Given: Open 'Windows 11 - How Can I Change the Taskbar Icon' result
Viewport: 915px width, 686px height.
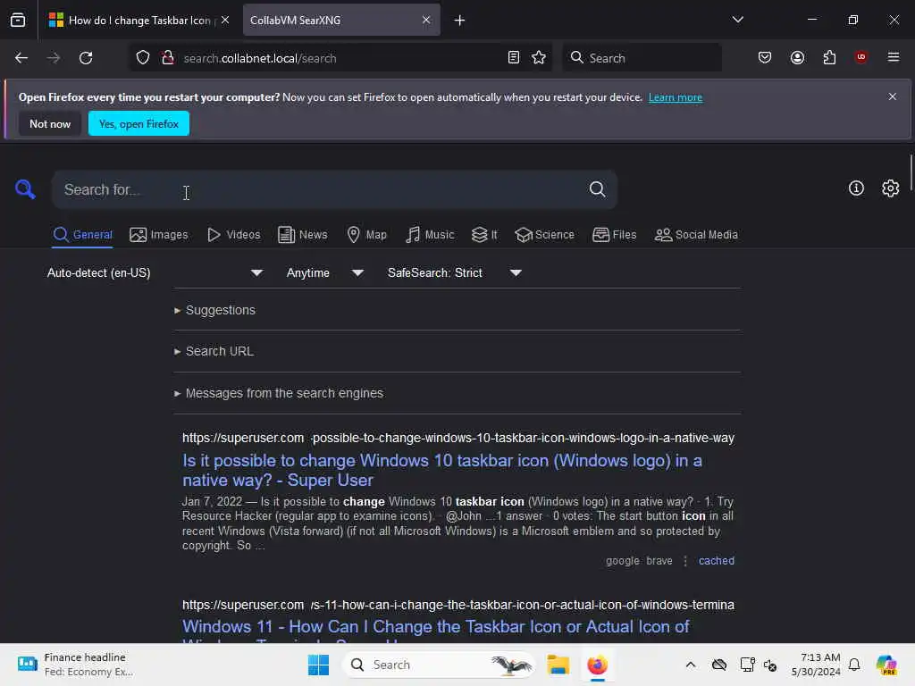Looking at the screenshot, I should (435, 627).
